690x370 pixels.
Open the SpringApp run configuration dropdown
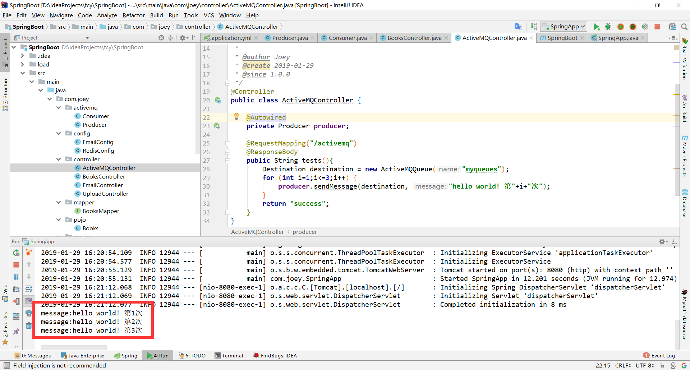[x=564, y=27]
